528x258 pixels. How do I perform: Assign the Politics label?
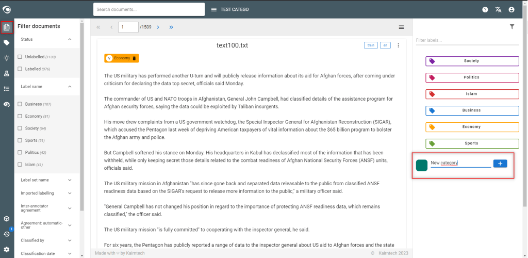coord(472,77)
